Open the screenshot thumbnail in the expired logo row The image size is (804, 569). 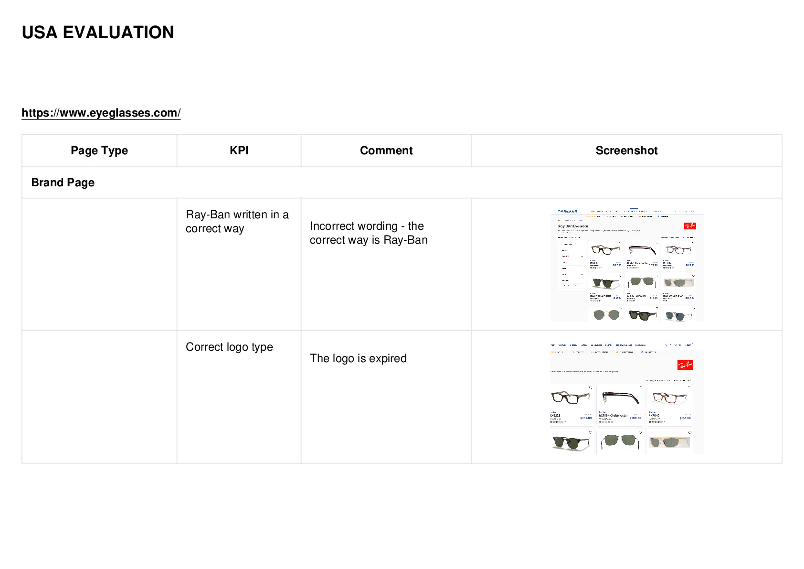(x=627, y=397)
